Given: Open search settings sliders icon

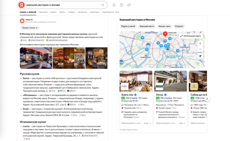Looking at the screenshot, I should (x=129, y=5).
